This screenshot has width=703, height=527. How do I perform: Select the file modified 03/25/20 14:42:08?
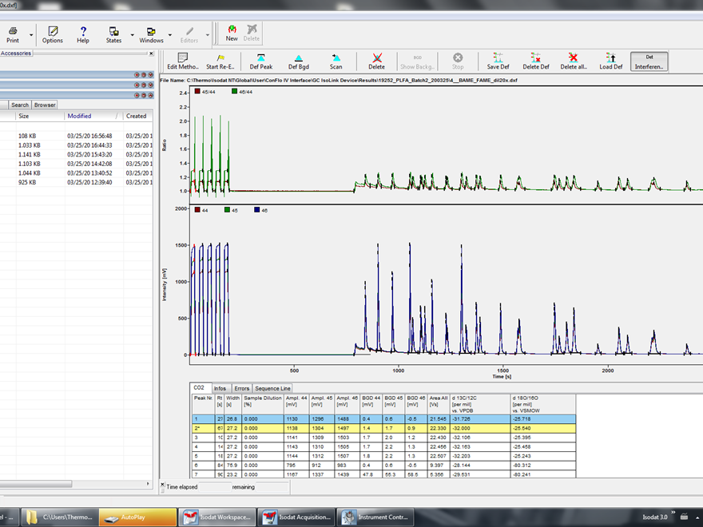tap(76, 164)
